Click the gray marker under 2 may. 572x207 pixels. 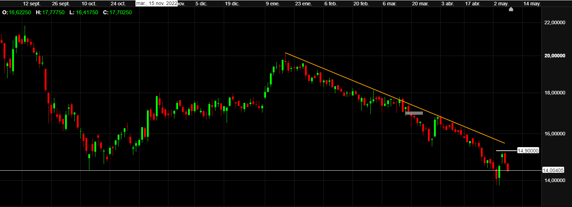[x=511, y=9]
